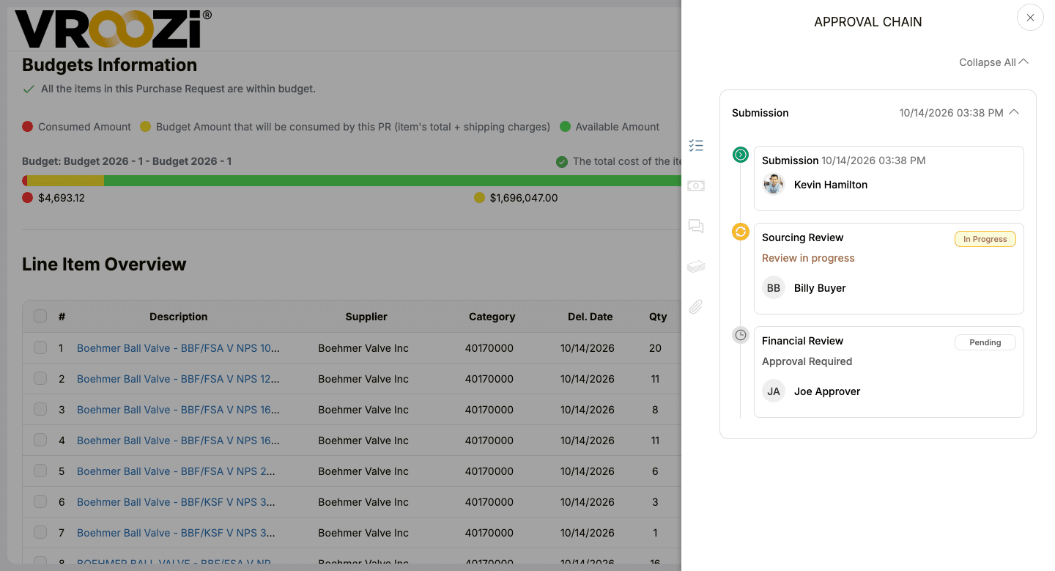The width and height of the screenshot is (1055, 571).
Task: Open the stacked cash payments icon
Action: tap(696, 267)
